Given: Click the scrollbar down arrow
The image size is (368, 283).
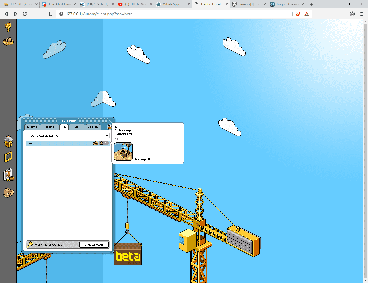Looking at the screenshot, I should (365, 280).
